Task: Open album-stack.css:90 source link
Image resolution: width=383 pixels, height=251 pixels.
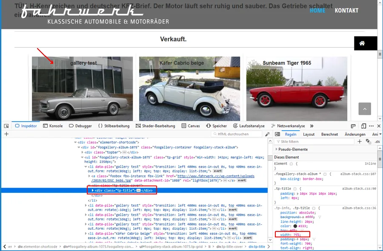Action: coord(359,188)
